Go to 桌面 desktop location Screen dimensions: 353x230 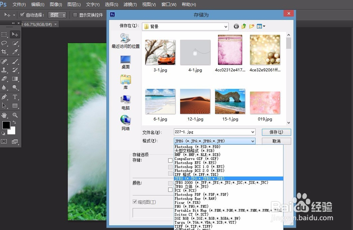(126, 62)
